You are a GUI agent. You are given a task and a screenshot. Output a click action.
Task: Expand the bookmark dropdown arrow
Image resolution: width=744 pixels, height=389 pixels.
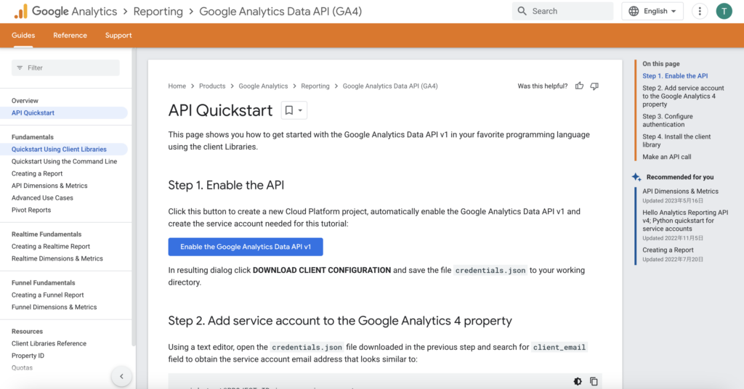(300, 110)
